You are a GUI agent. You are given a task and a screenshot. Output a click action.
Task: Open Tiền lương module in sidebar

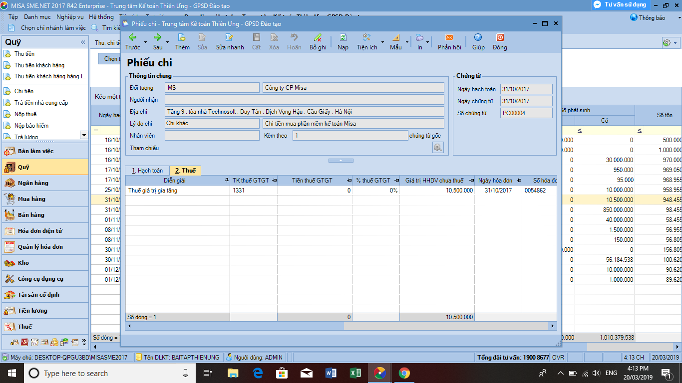(45, 311)
